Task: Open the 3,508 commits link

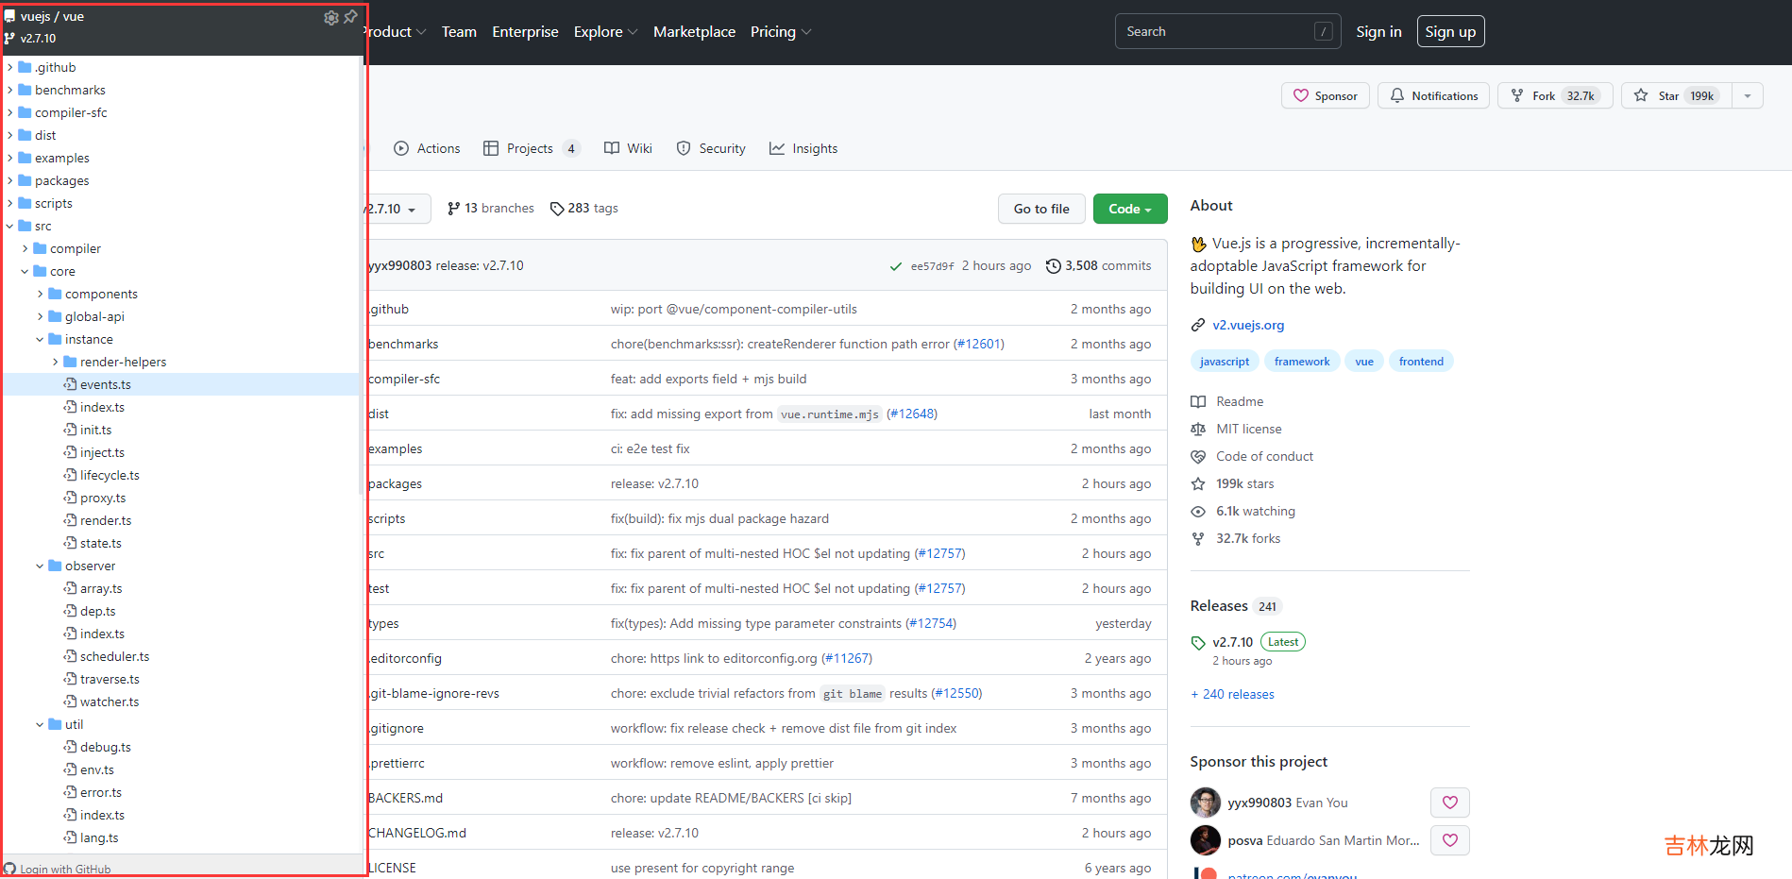Action: click(1099, 266)
